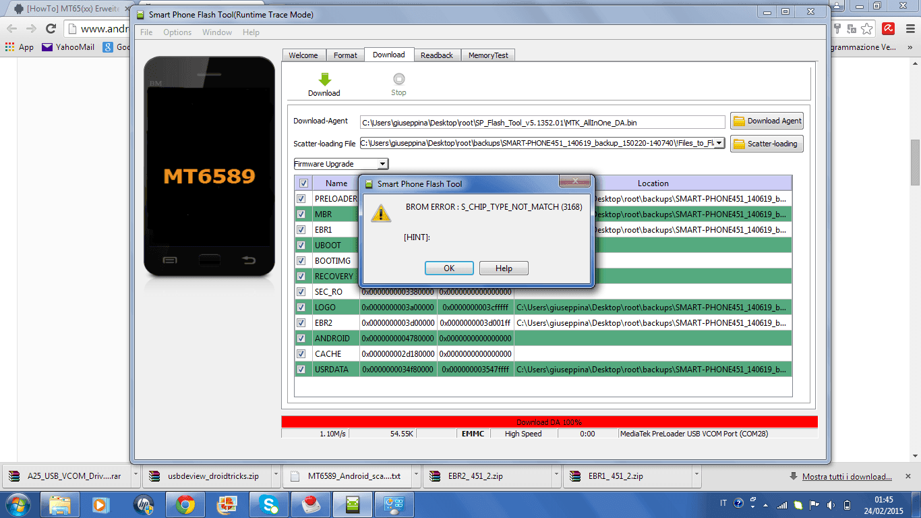The height and width of the screenshot is (518, 921).
Task: Open the File menu
Action: (146, 32)
